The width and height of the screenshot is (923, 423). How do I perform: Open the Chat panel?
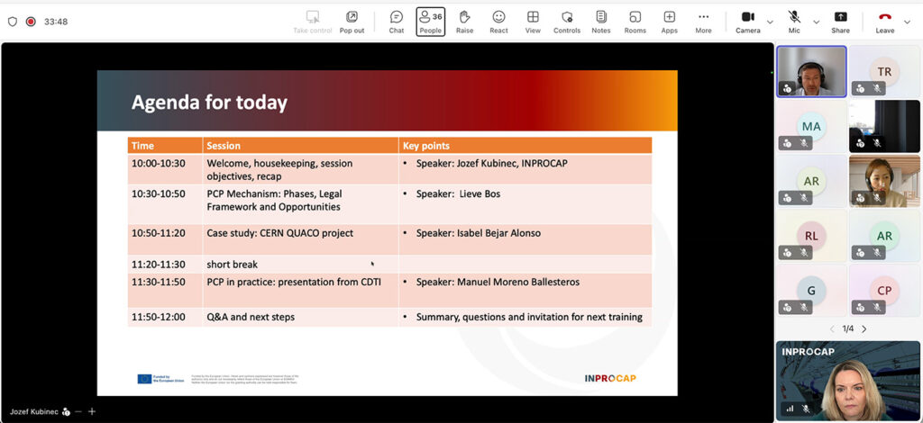(x=396, y=21)
